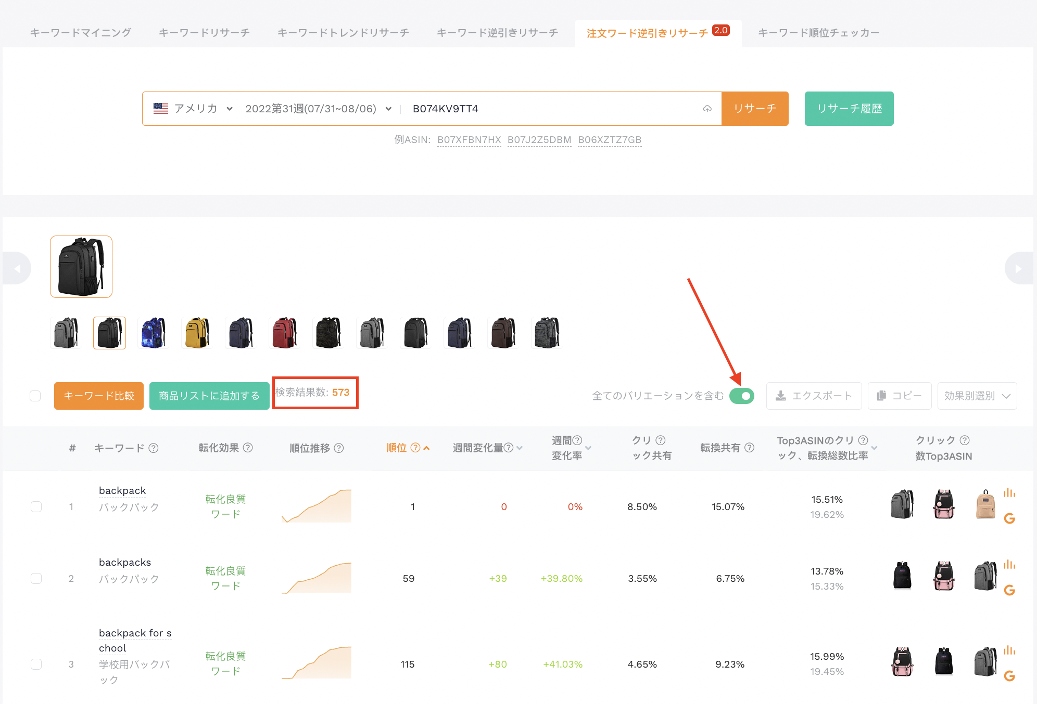Image resolution: width=1037 pixels, height=704 pixels.
Task: Open the 2022第31週 week dropdown
Action: (x=318, y=109)
